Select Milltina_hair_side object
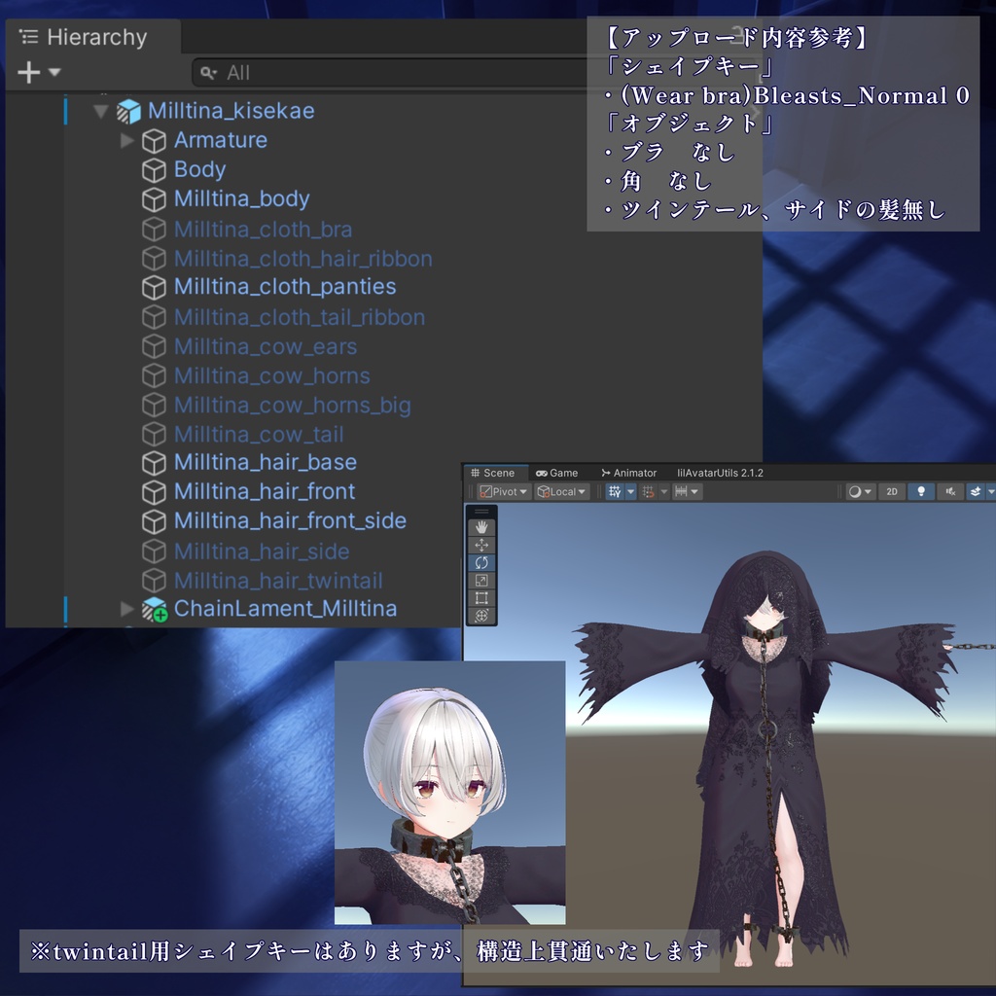Screen dimensions: 996x996 [x=262, y=551]
